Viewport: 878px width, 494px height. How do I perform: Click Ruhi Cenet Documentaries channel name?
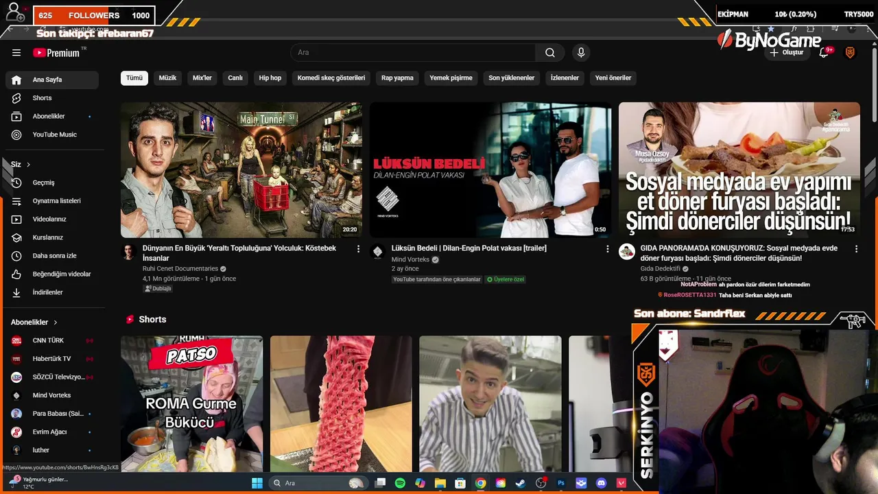click(180, 269)
